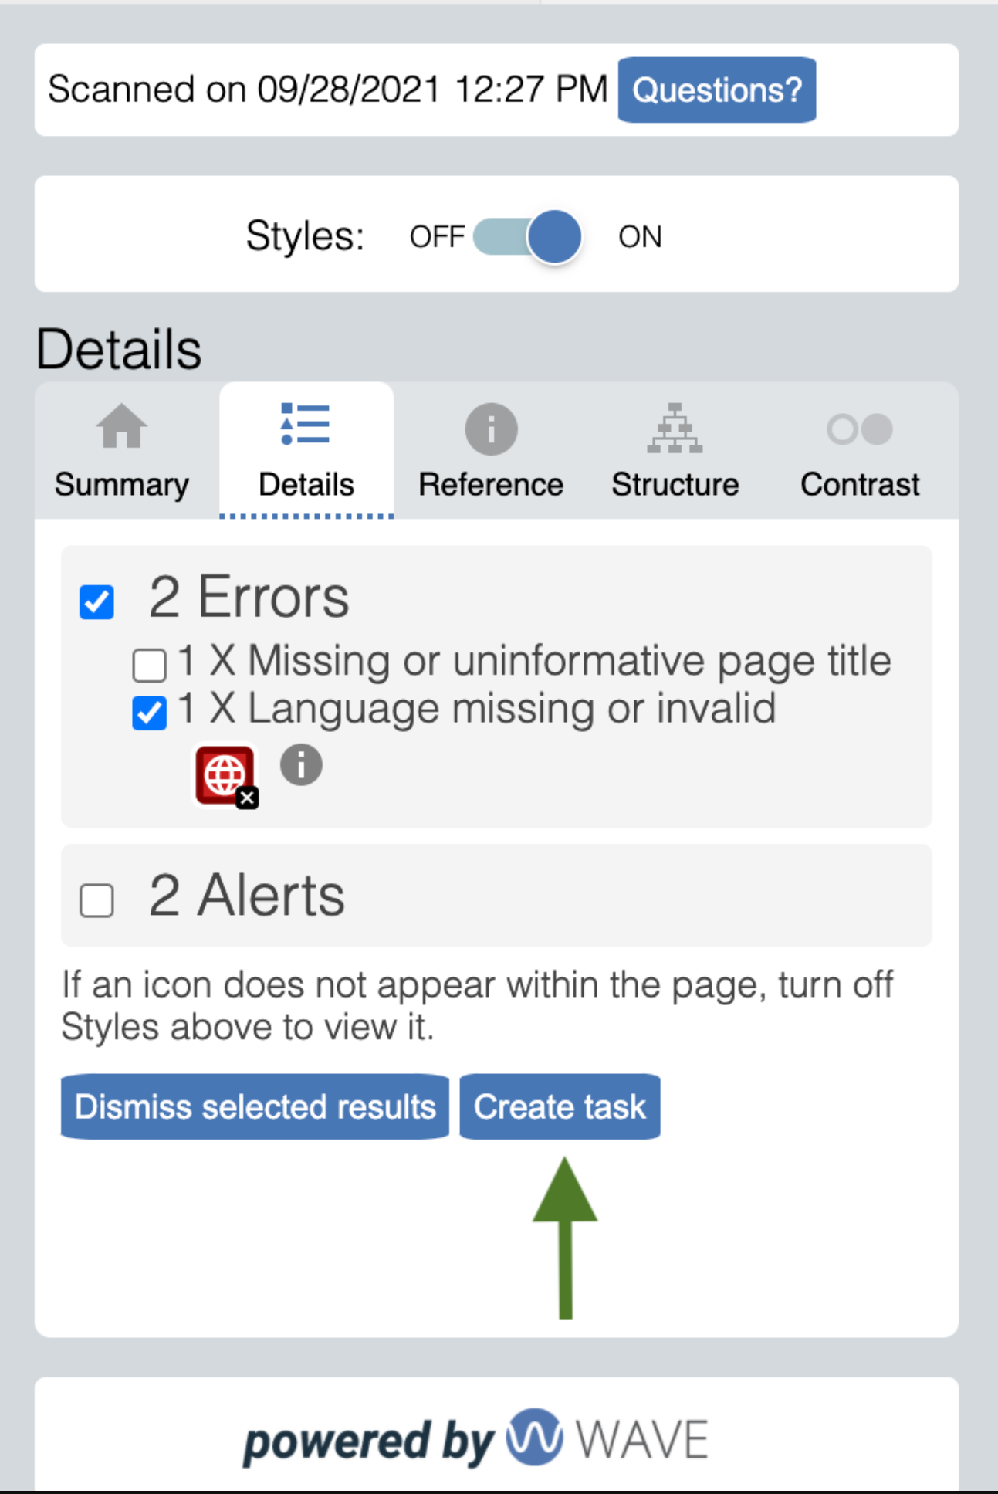Click Dismiss selected results button
The width and height of the screenshot is (998, 1494).
255,1106
